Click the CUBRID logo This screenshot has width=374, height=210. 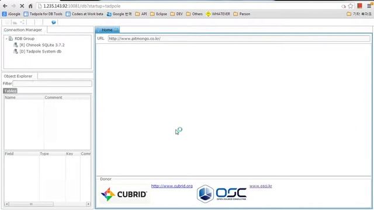coord(124,194)
